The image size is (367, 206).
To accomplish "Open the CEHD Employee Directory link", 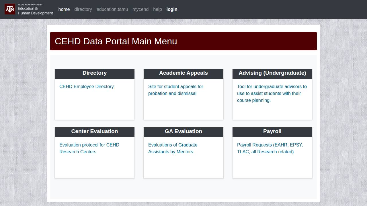I will click(x=86, y=87).
